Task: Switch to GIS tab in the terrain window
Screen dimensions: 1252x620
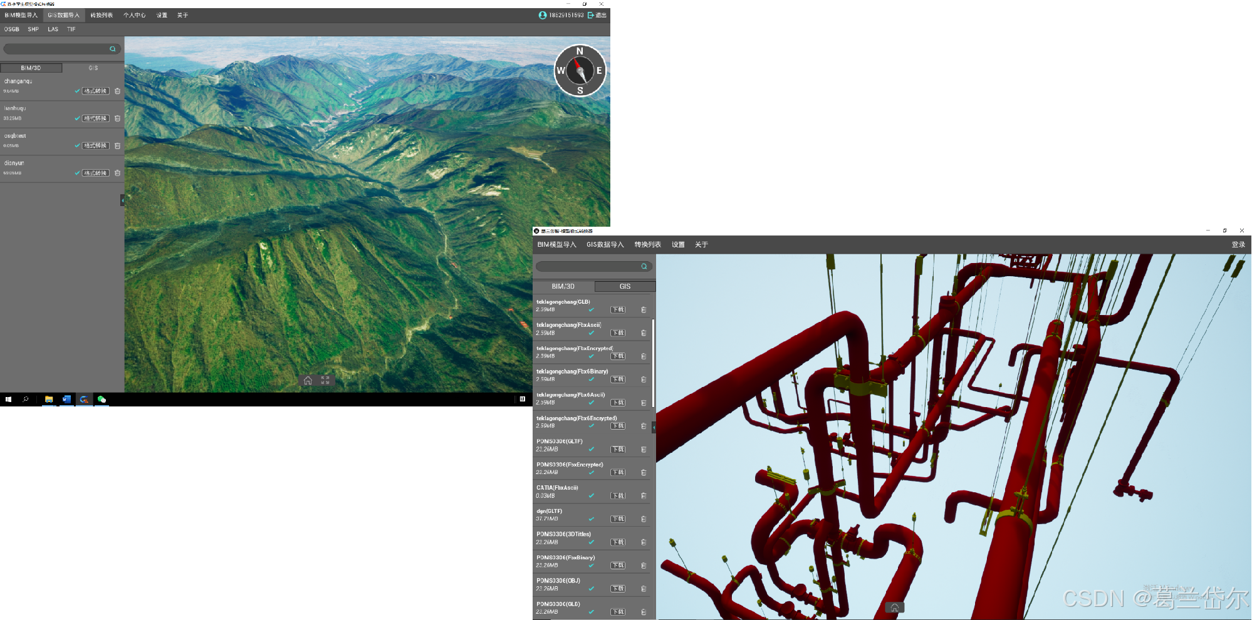Action: 93,68
